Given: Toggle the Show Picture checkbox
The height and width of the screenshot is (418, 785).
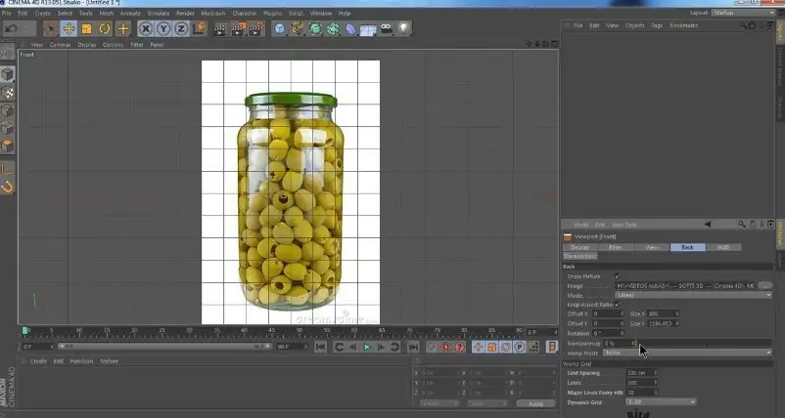Looking at the screenshot, I should click(618, 275).
